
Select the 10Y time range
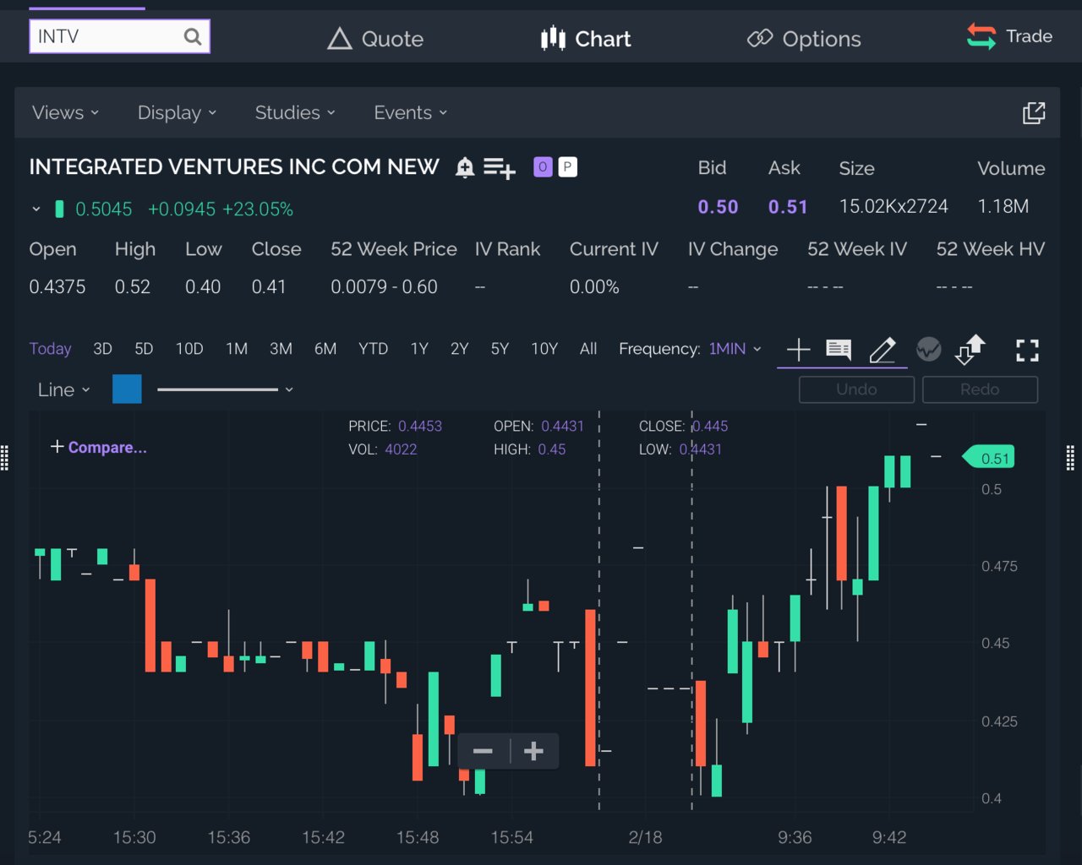[x=544, y=349]
